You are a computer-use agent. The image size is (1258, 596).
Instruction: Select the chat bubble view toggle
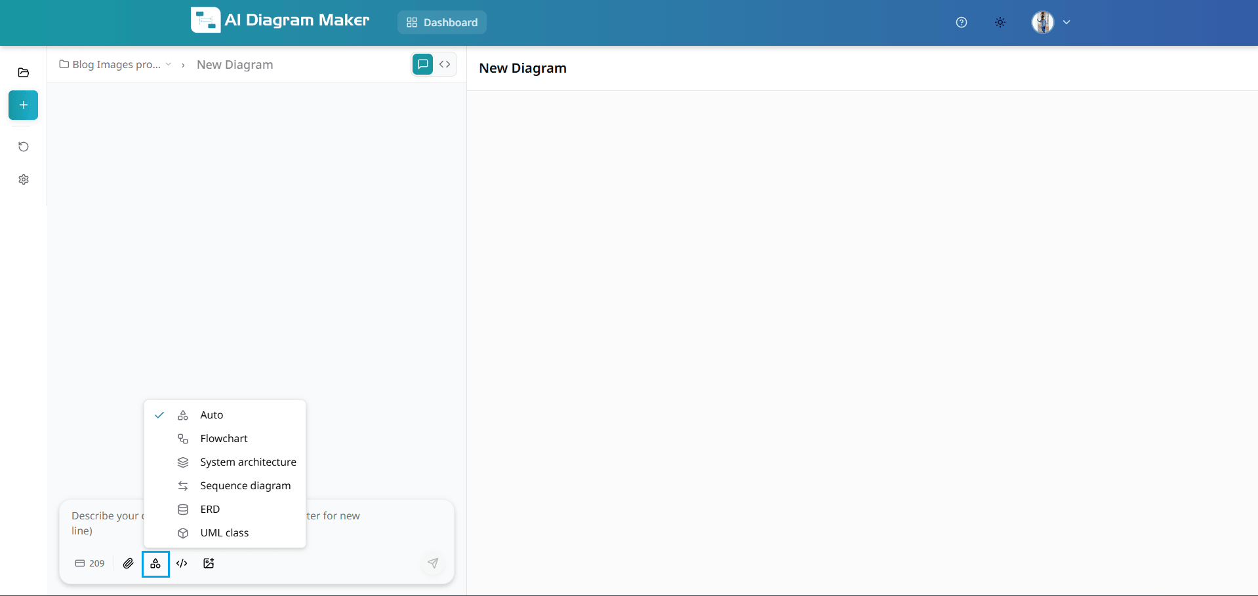pyautogui.click(x=422, y=64)
